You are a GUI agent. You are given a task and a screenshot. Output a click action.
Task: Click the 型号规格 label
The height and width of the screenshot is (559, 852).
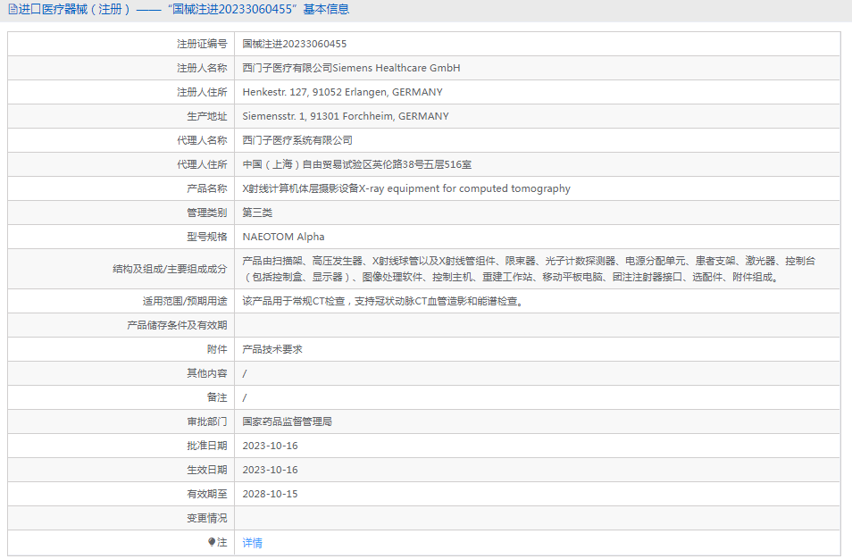pyautogui.click(x=206, y=237)
